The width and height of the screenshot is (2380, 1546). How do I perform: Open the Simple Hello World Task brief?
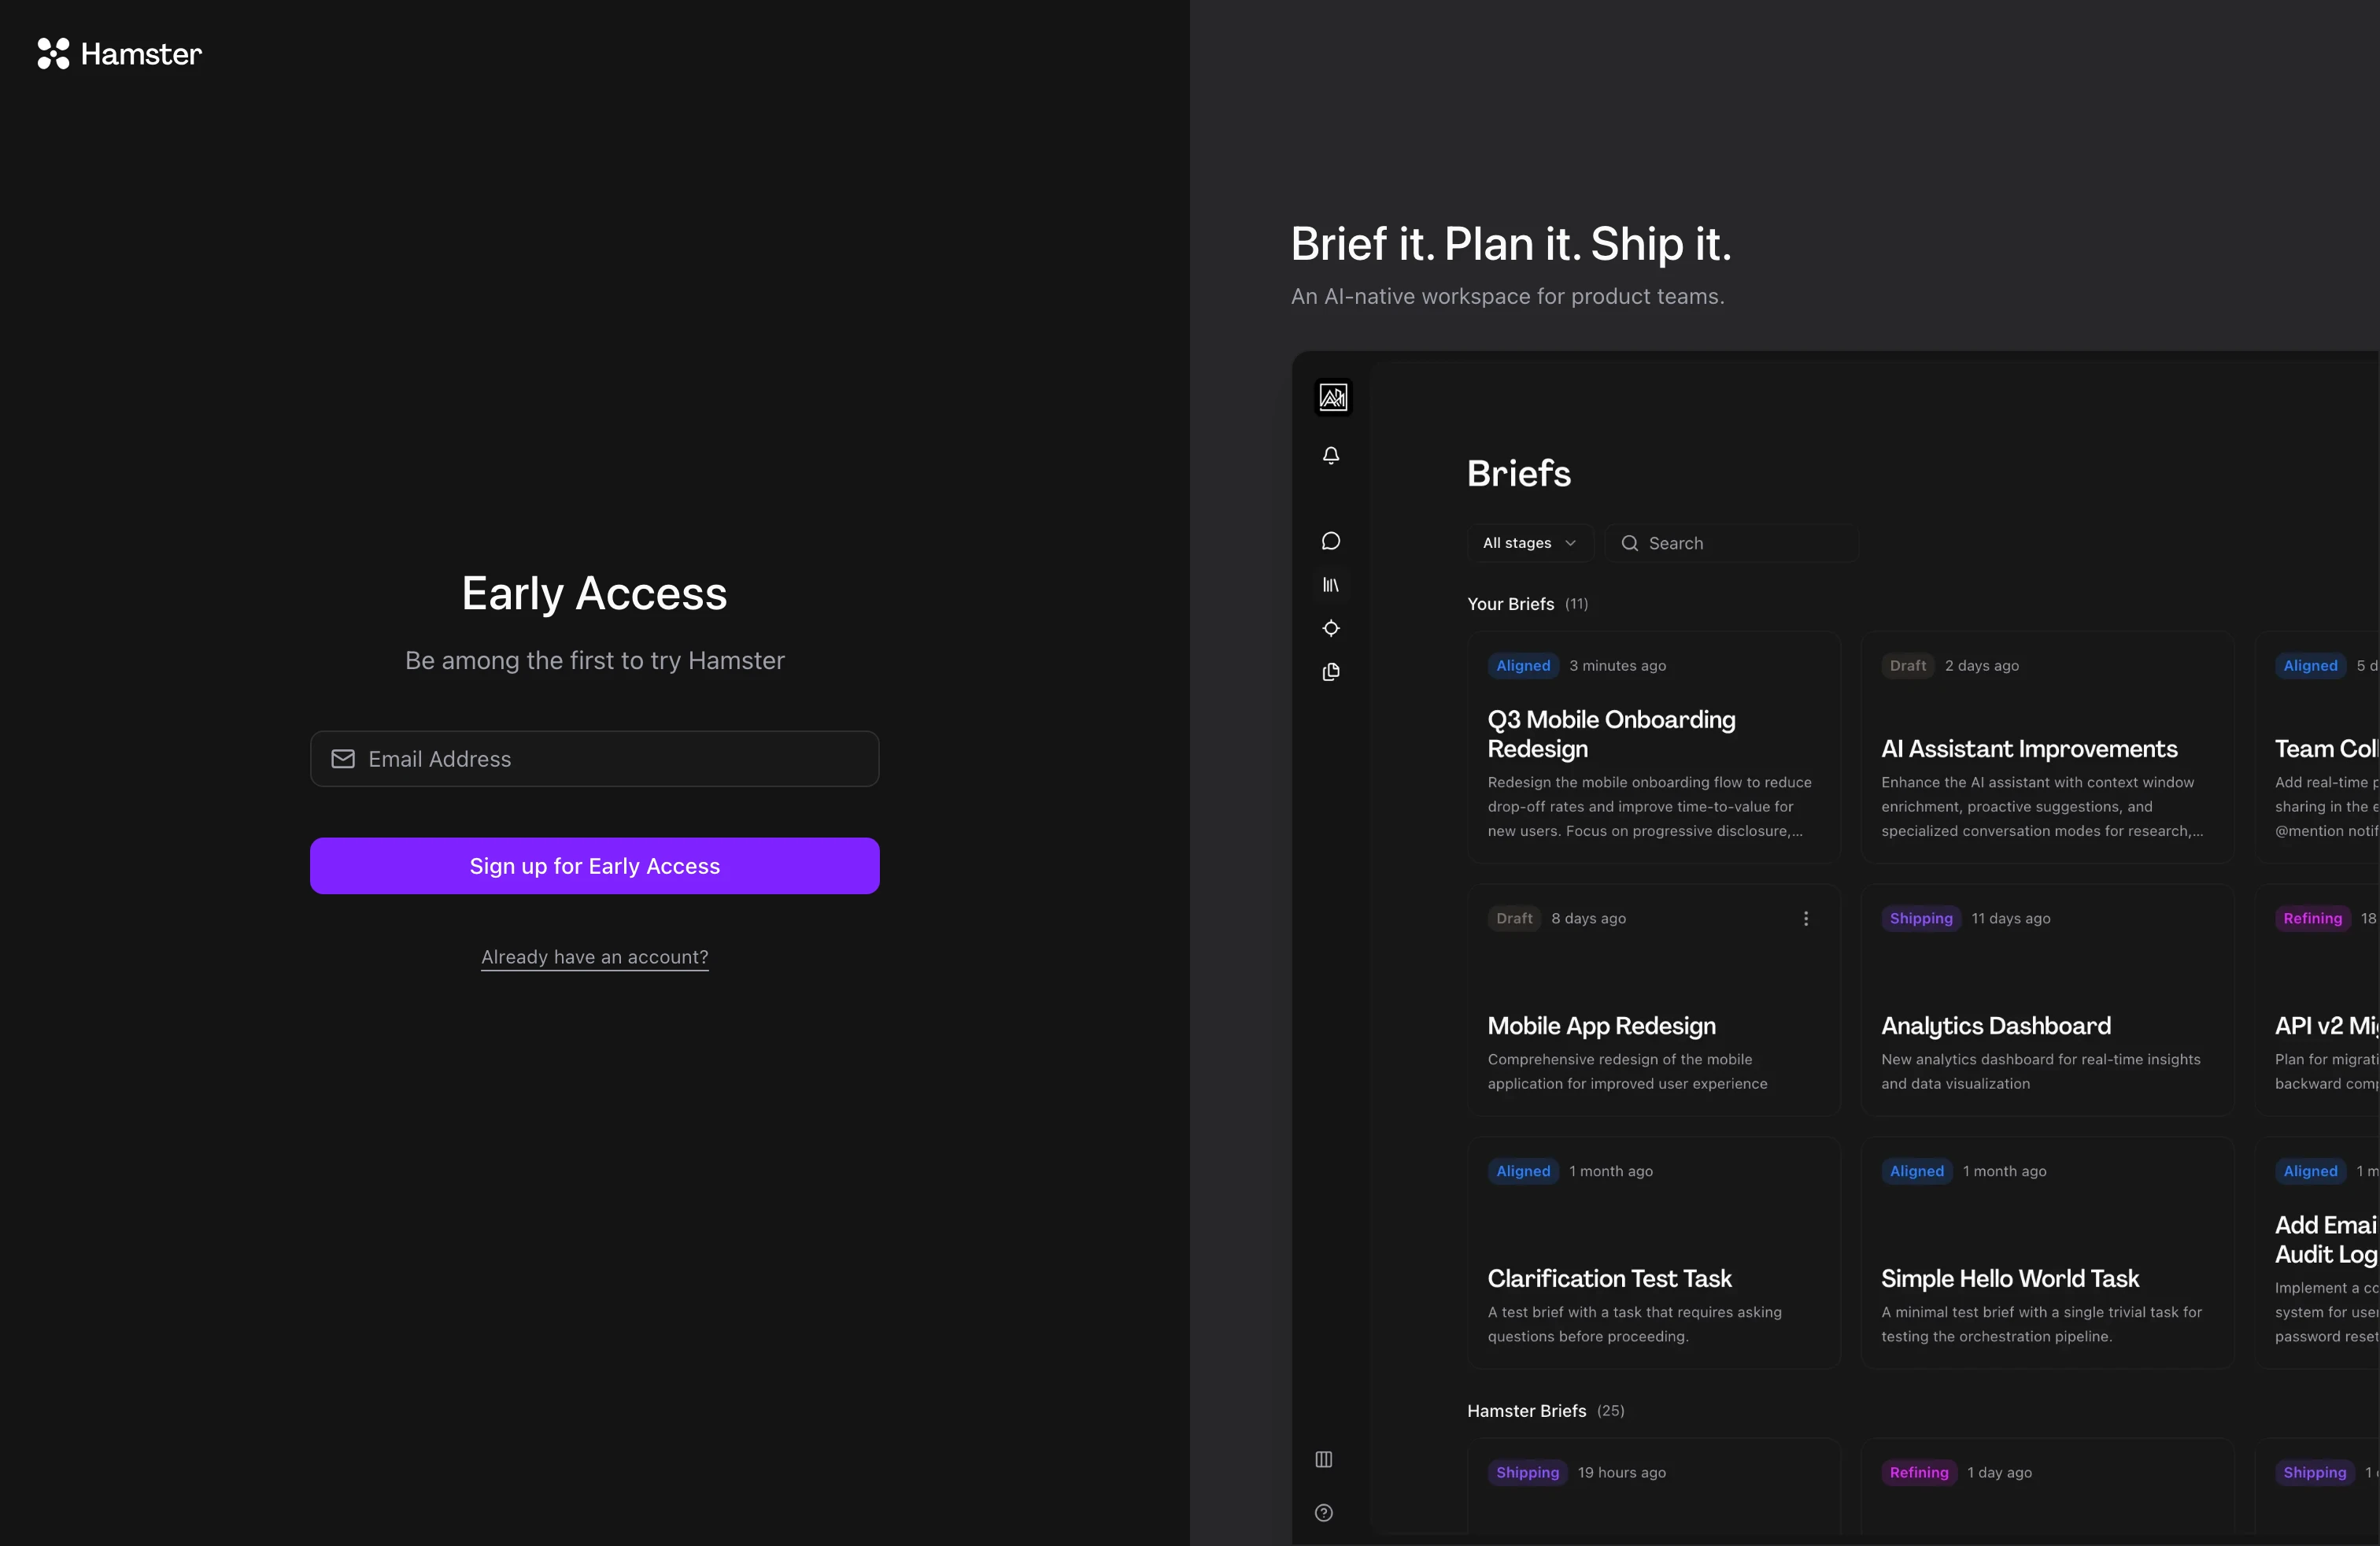2009,1278
